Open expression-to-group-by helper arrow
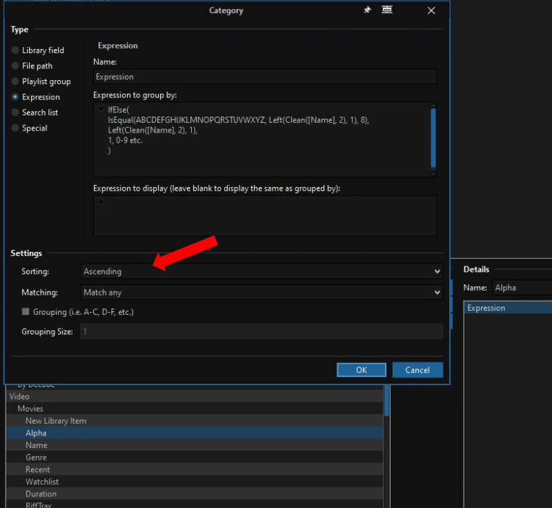Image resolution: width=552 pixels, height=508 pixels. (x=101, y=110)
